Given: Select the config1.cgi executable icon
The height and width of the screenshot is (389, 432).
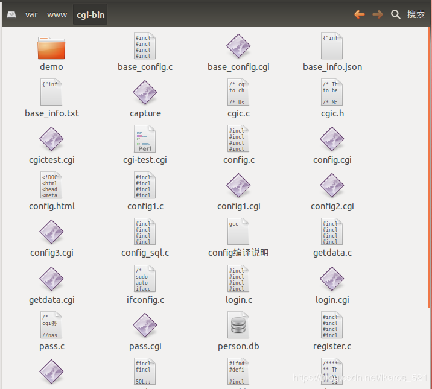Looking at the screenshot, I should click(x=238, y=185).
